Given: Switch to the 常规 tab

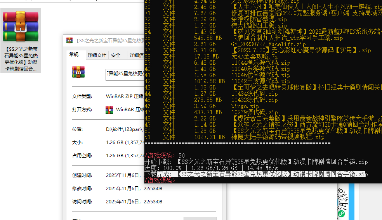Looking at the screenshot, I should (74, 55).
